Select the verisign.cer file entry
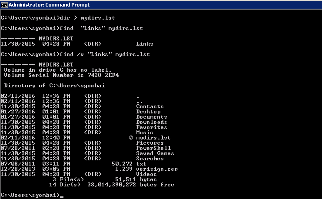Viewport: 322px width, 199px height. pyautogui.click(x=89, y=169)
